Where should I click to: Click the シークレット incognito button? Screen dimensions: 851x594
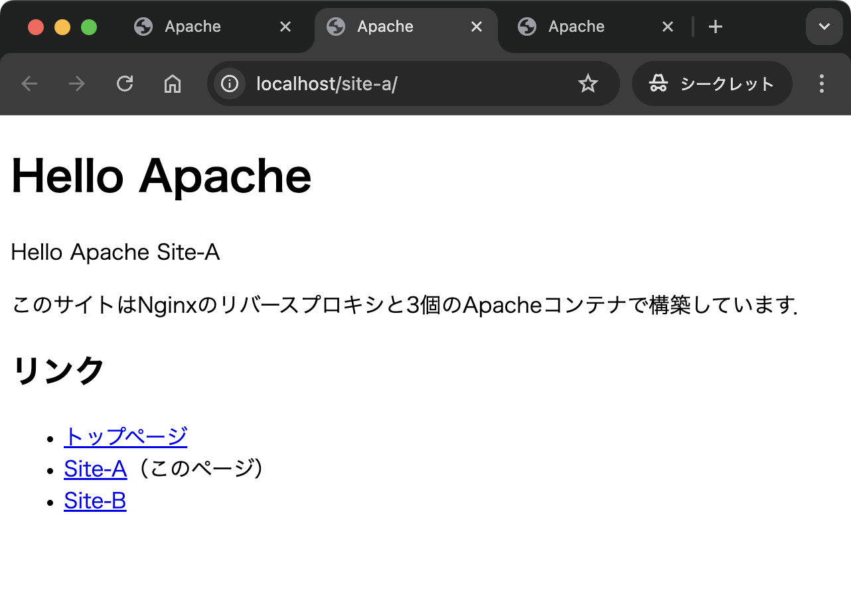pos(712,84)
